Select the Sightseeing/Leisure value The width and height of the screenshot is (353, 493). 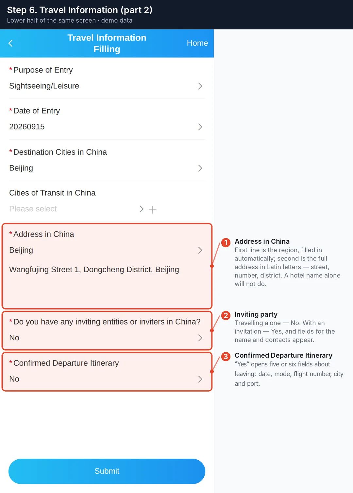click(x=44, y=86)
